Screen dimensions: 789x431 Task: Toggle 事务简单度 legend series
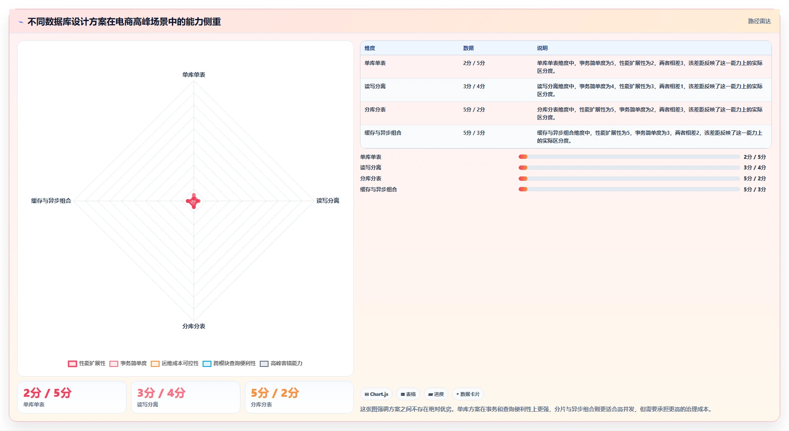click(x=128, y=363)
